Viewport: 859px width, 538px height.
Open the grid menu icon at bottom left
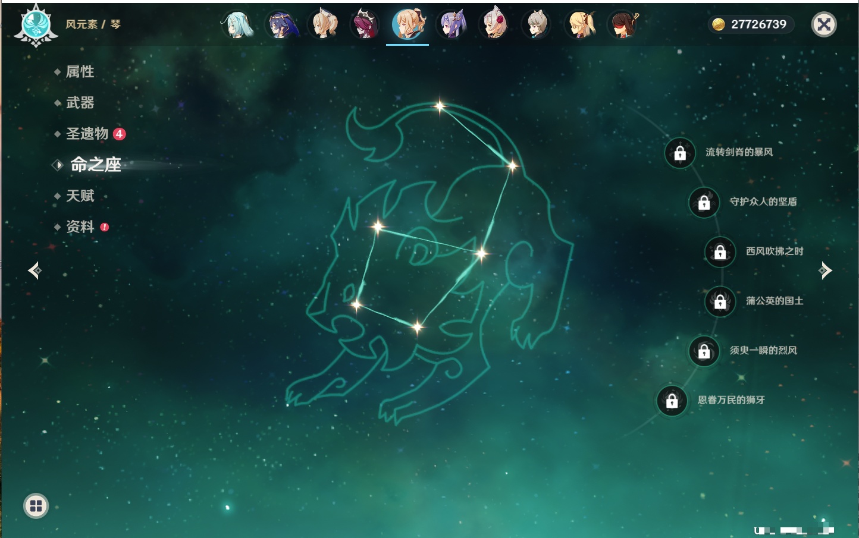(x=36, y=506)
